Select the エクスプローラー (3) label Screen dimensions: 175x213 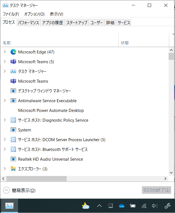click(x=33, y=169)
